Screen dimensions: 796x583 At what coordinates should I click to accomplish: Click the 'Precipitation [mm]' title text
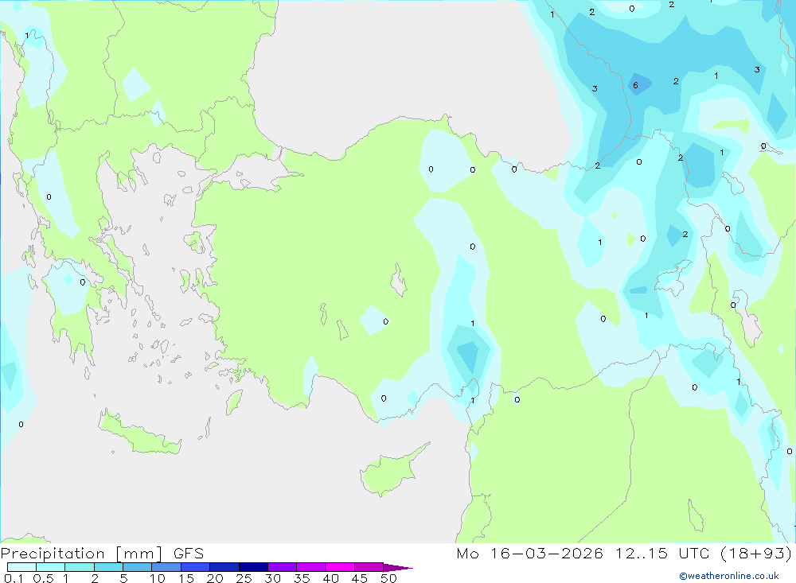pos(81,554)
